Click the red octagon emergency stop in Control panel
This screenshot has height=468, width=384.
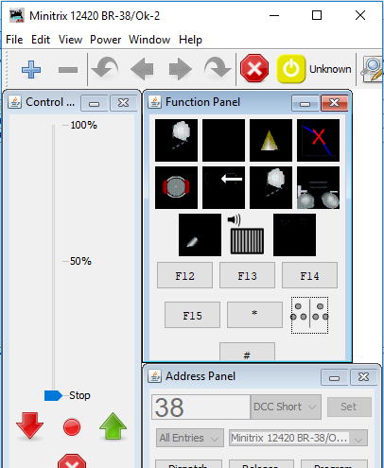(72, 461)
